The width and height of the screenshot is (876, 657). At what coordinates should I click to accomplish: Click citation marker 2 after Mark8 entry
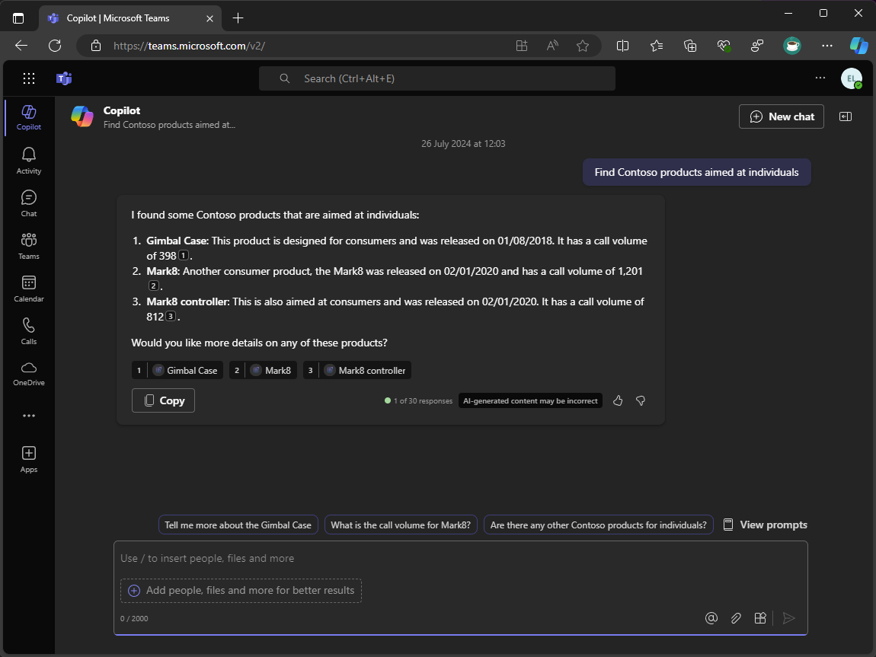[x=153, y=285]
